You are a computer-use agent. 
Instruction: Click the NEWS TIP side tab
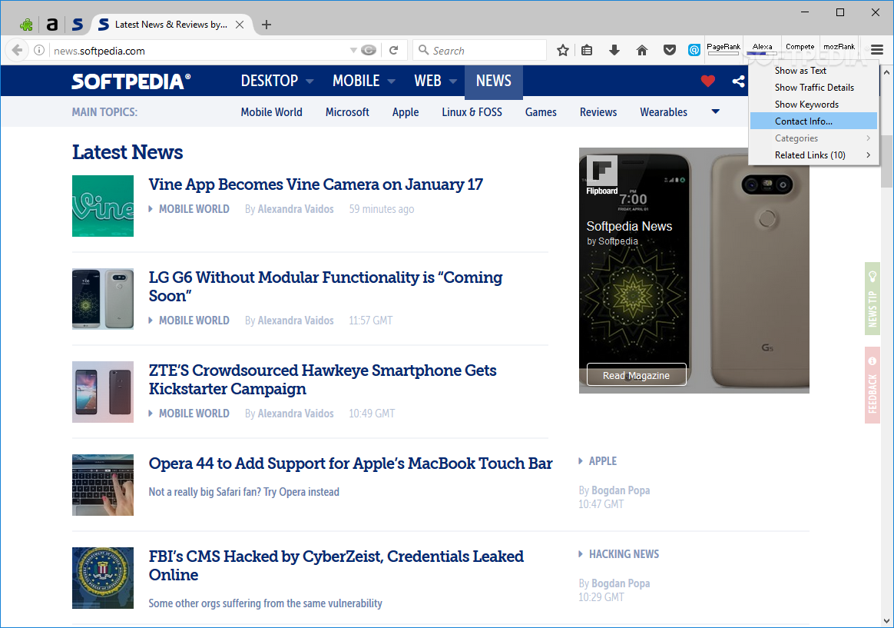[x=872, y=299]
